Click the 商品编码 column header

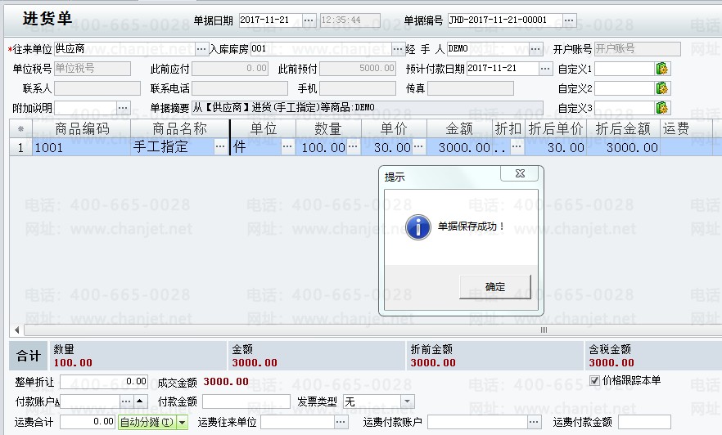coord(81,128)
